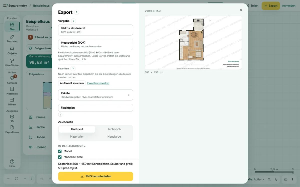Click the Favoriten help question mark
The height and width of the screenshot is (187, 300).
73,69
